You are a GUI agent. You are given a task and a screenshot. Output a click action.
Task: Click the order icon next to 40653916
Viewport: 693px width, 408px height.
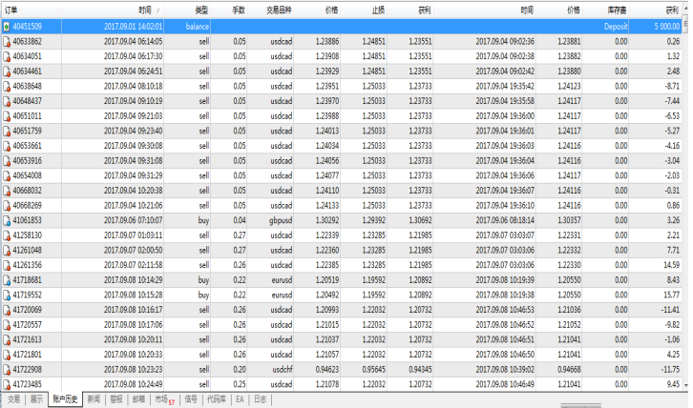[7, 161]
